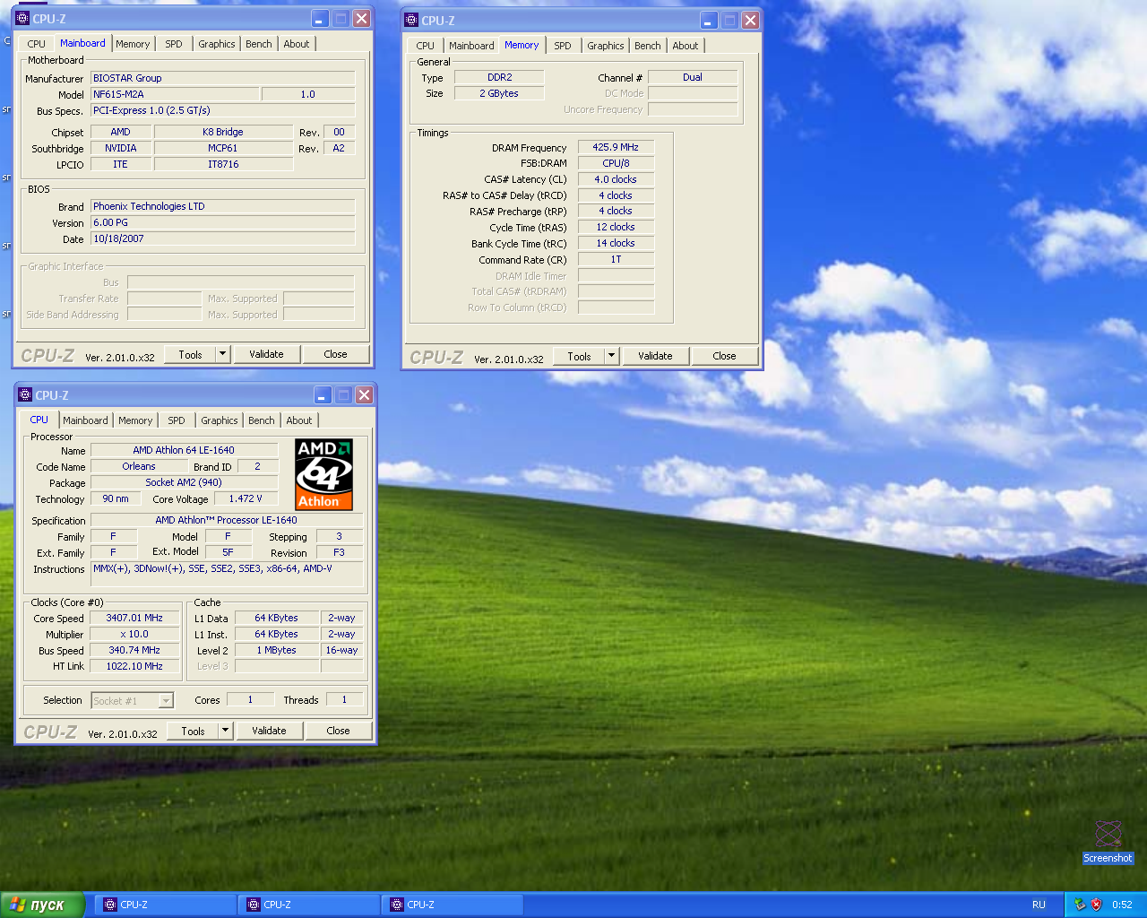The image size is (1147, 918).
Task: Open Mainboard tab in CPU window
Action: point(85,420)
